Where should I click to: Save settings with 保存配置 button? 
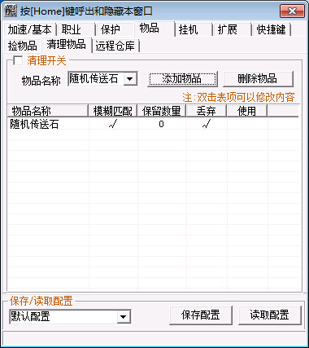click(201, 315)
